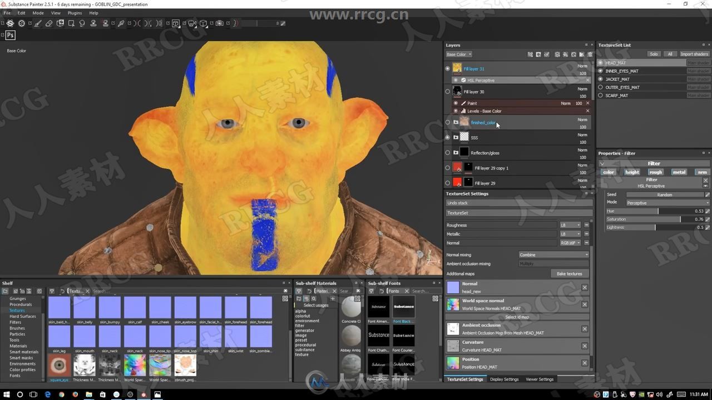This screenshot has width=712, height=400.
Task: Click the Bake textures button
Action: [570, 274]
